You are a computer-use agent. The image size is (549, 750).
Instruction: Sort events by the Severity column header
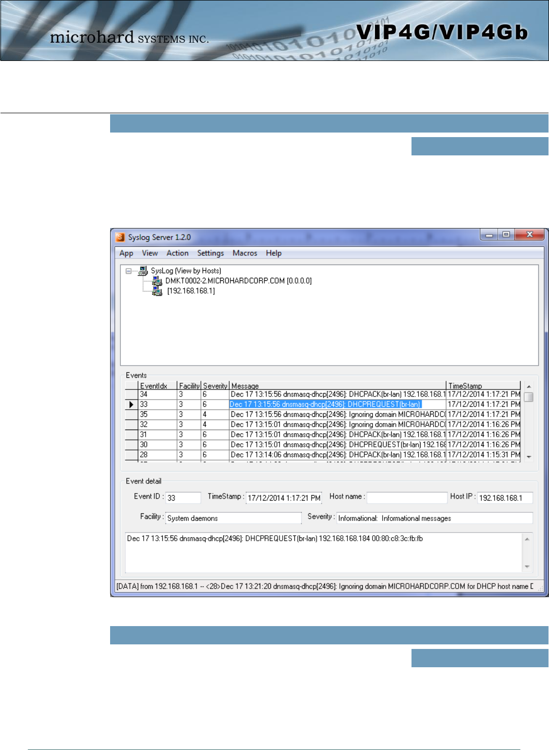click(x=215, y=386)
